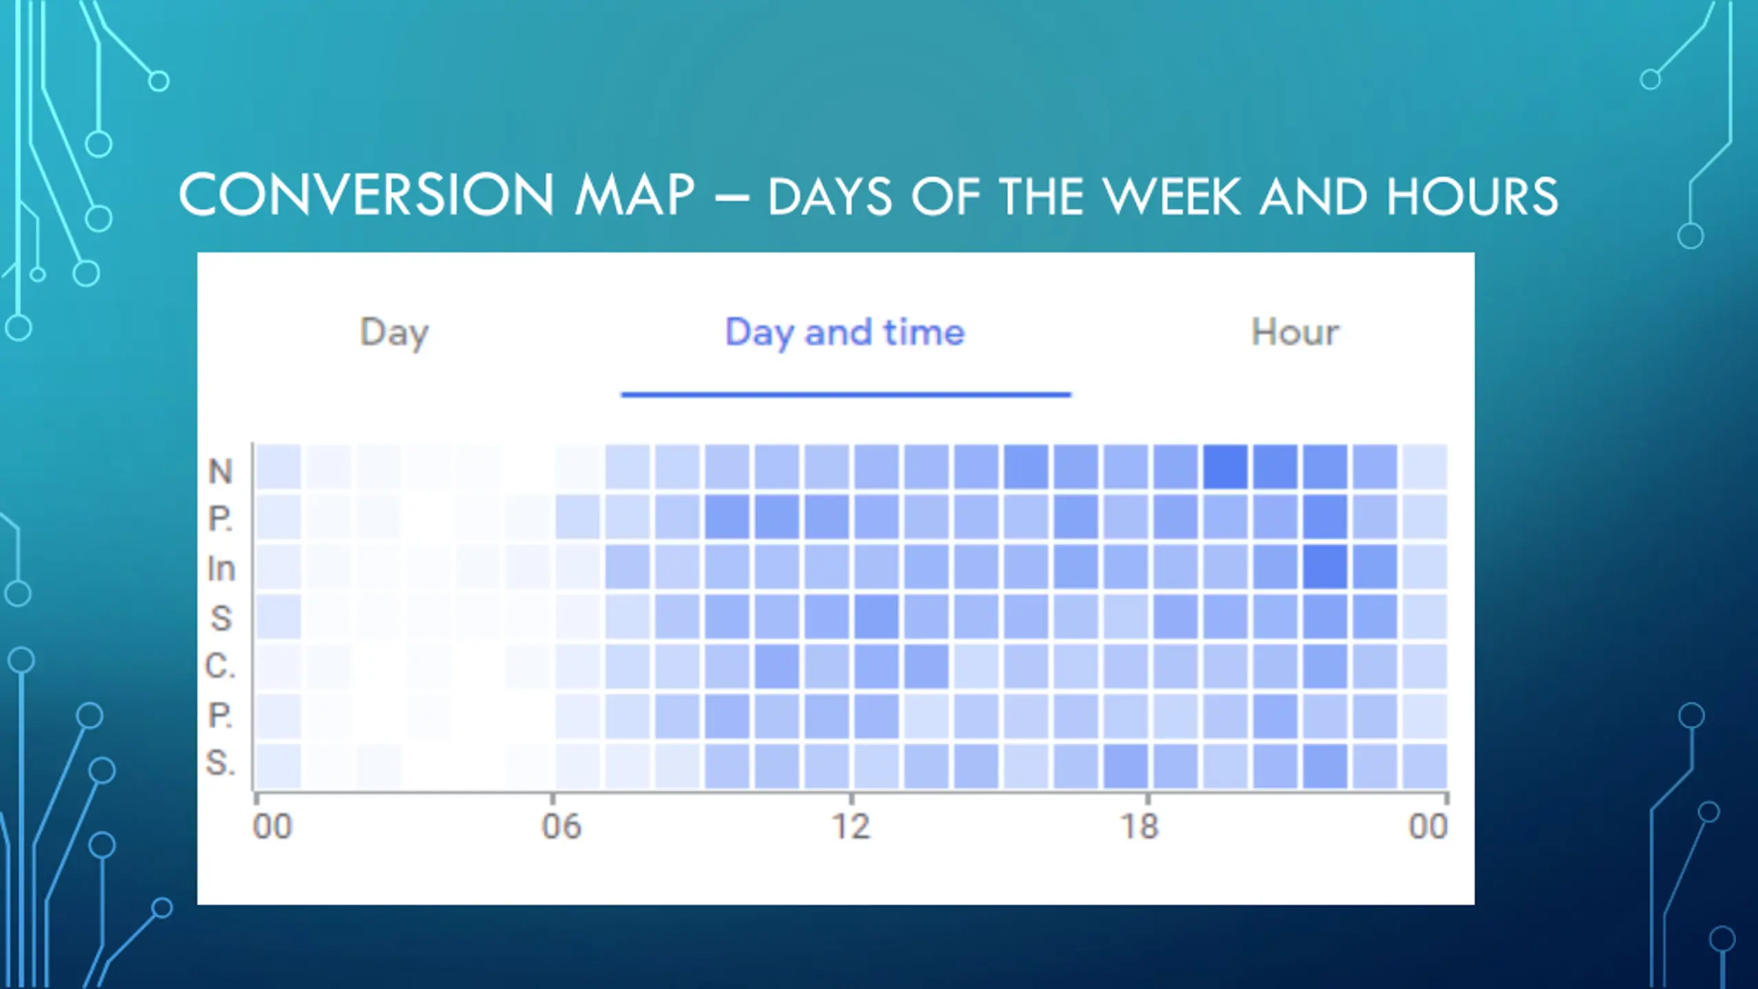Click the C. row label
The width and height of the screenshot is (1758, 989).
[x=220, y=666]
